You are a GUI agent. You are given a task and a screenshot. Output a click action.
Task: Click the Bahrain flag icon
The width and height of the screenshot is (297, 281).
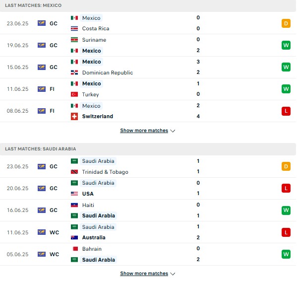coord(75,249)
